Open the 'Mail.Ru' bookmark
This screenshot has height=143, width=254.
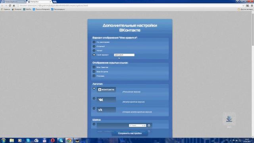point(27,9)
